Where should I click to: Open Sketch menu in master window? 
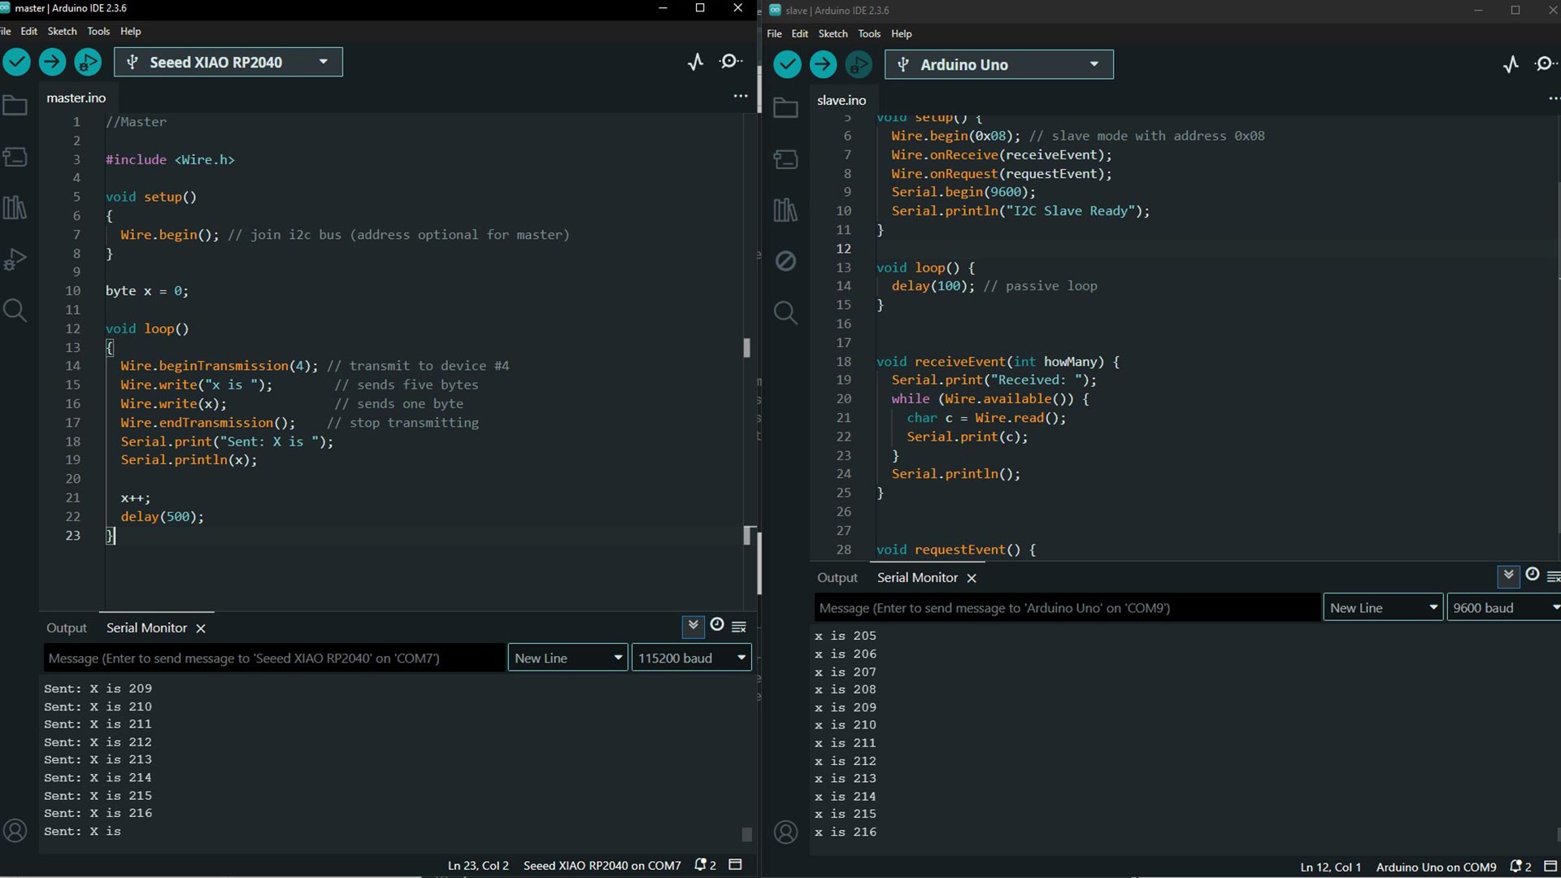[x=62, y=31]
